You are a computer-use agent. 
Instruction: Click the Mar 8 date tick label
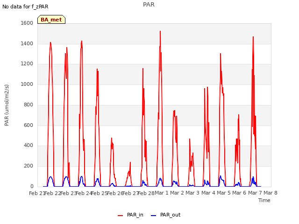271,193
